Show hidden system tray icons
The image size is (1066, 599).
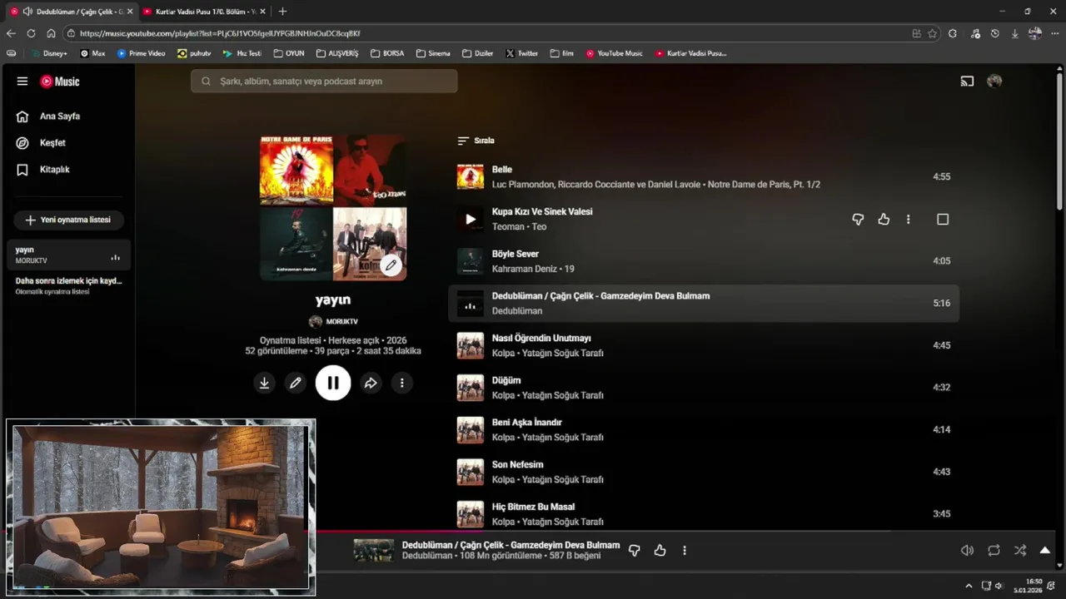(x=969, y=587)
